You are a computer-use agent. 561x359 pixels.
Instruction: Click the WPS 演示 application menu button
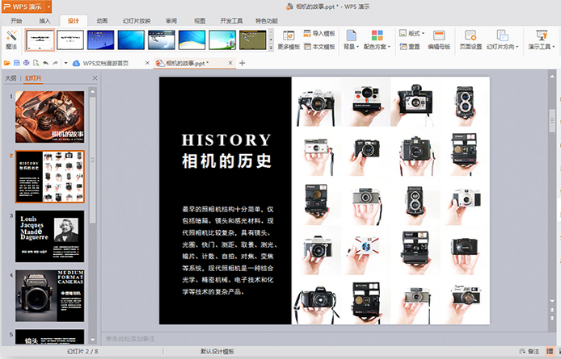23,6
